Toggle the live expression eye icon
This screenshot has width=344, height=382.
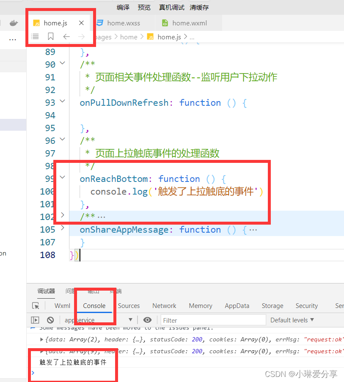click(147, 320)
